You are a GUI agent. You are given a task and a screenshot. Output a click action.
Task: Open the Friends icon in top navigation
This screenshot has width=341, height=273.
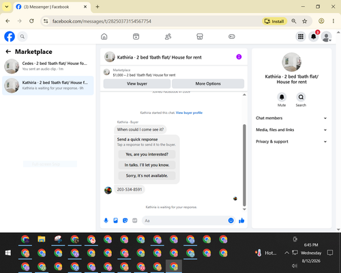[x=168, y=36]
